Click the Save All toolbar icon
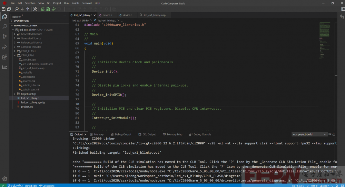Screen dimensions: 345x187 (x=9, y=9)
